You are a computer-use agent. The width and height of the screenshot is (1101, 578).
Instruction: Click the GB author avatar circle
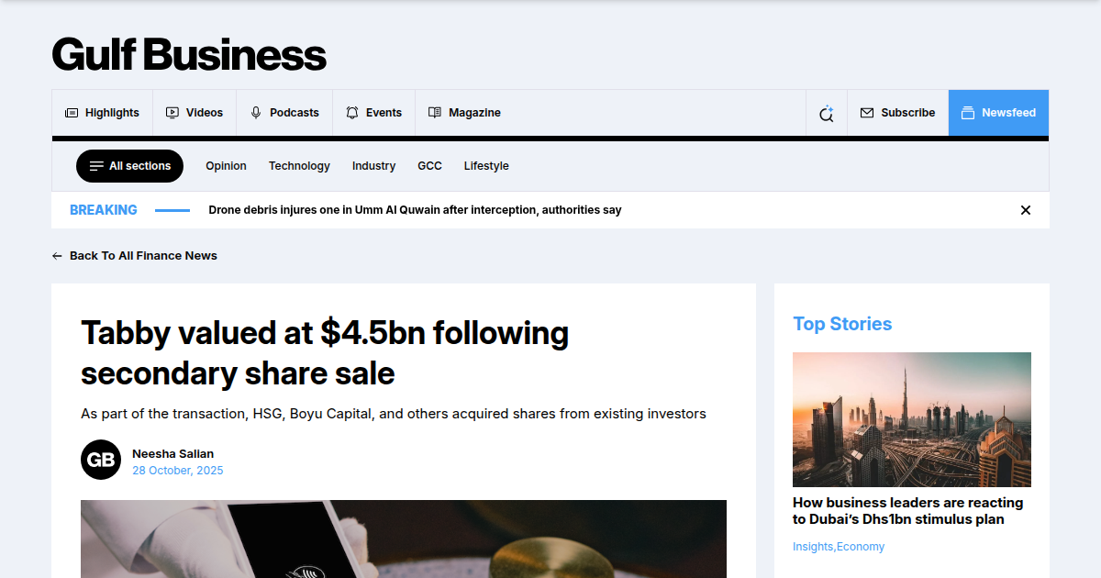[x=101, y=460]
